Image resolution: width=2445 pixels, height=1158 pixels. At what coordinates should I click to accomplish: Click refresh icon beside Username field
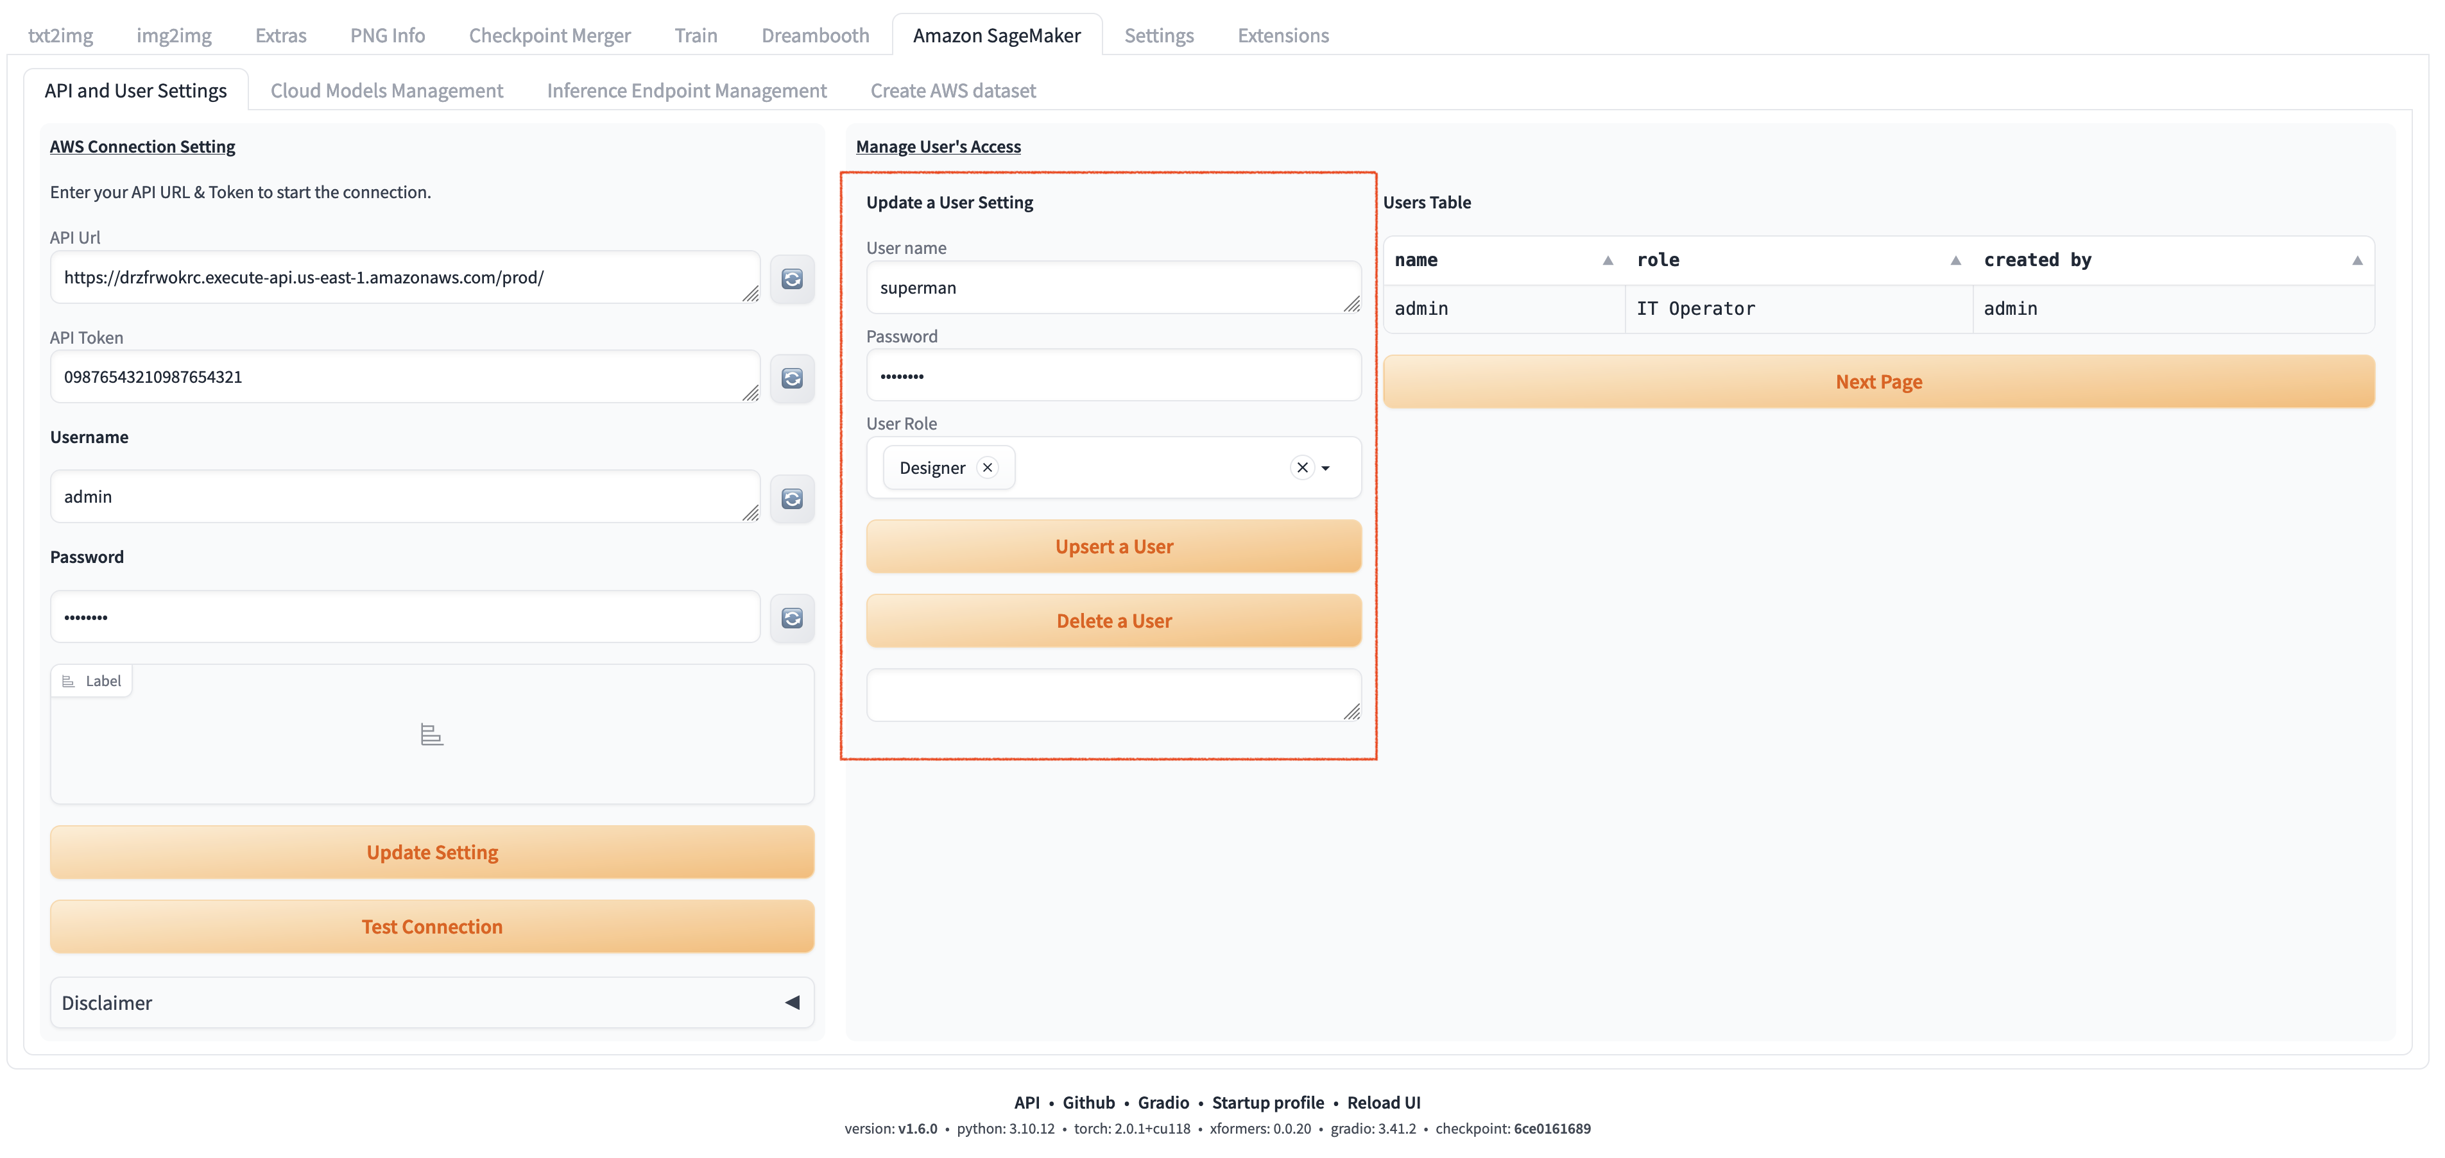pos(792,499)
